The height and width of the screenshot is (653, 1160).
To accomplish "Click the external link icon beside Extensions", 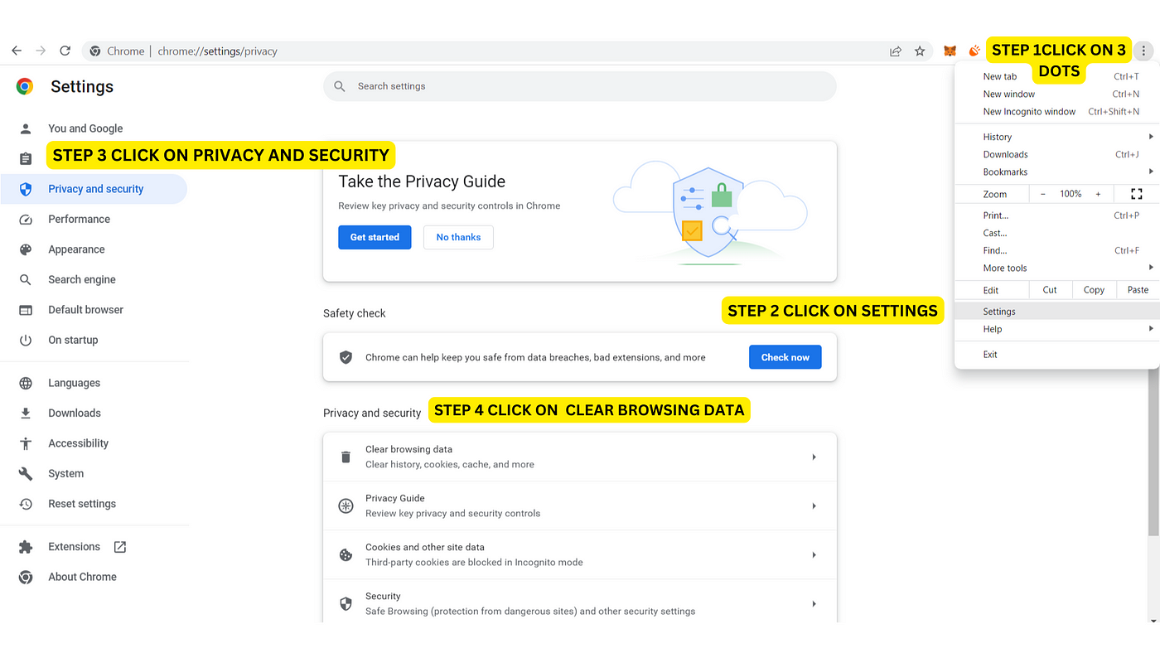I will 120,547.
